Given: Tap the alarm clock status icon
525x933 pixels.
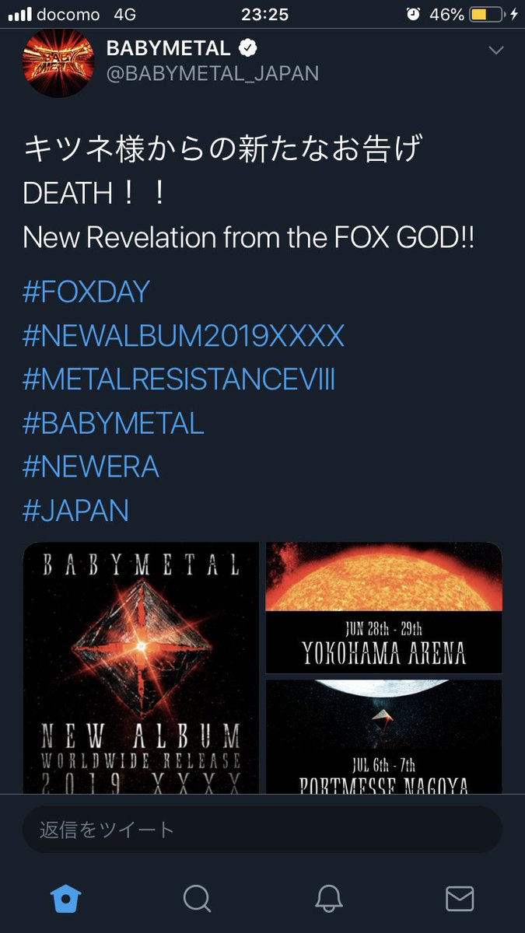Looking at the screenshot, I should (414, 15).
